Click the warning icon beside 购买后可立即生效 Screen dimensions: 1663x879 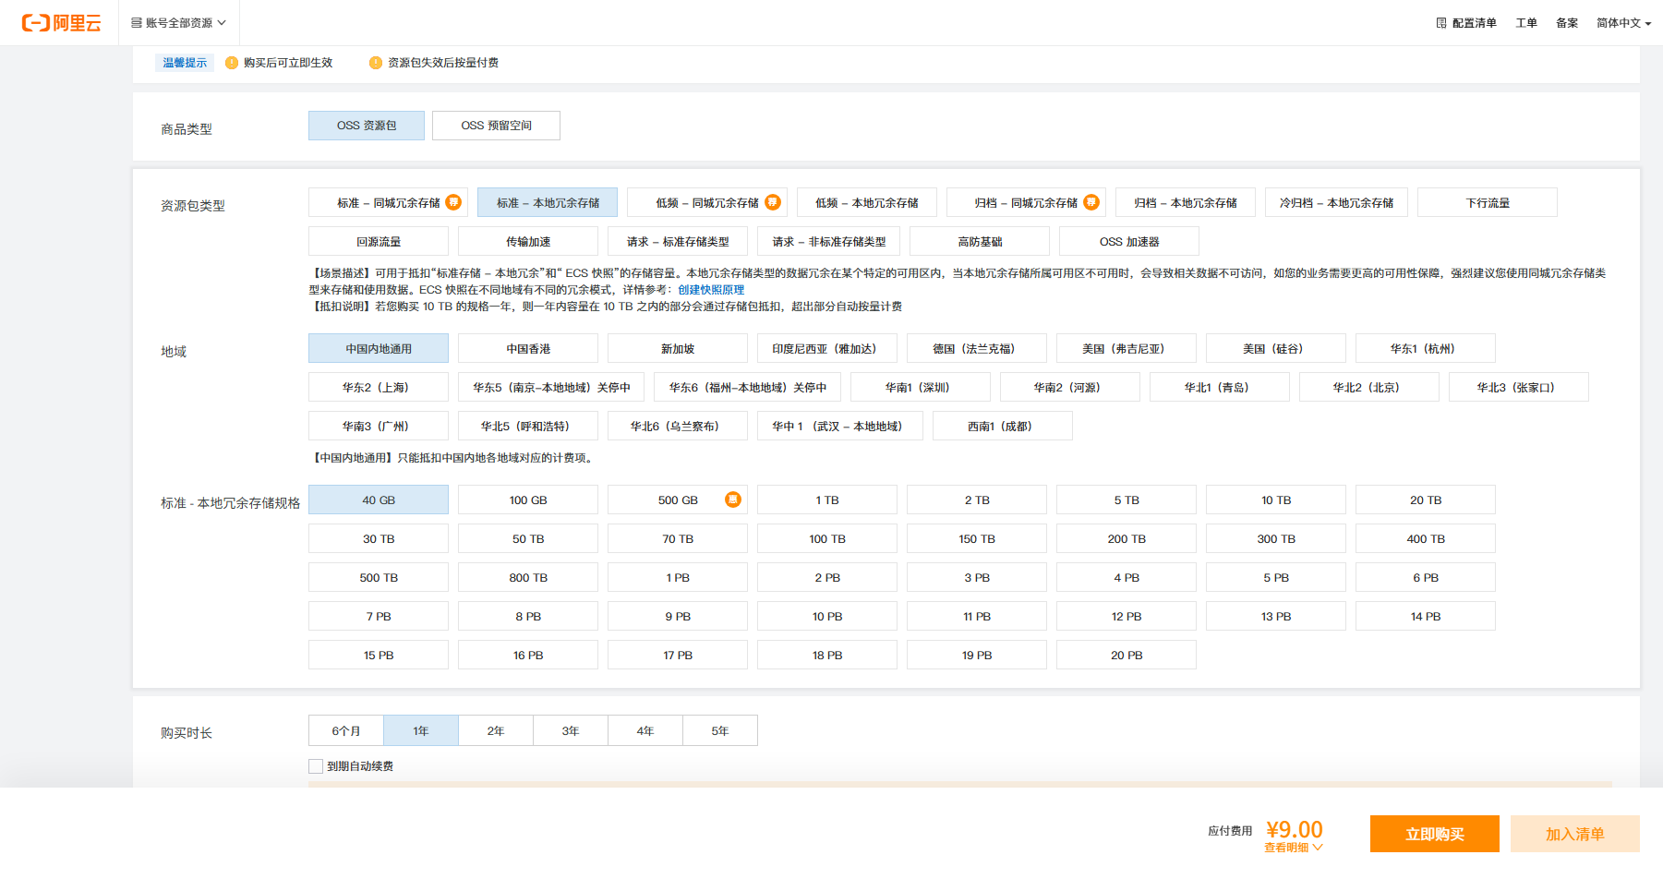tap(232, 63)
